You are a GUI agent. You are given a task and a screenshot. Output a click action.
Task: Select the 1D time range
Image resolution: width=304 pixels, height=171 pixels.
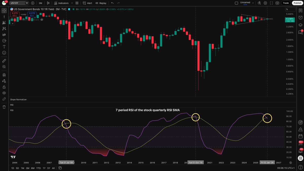(x=13, y=168)
